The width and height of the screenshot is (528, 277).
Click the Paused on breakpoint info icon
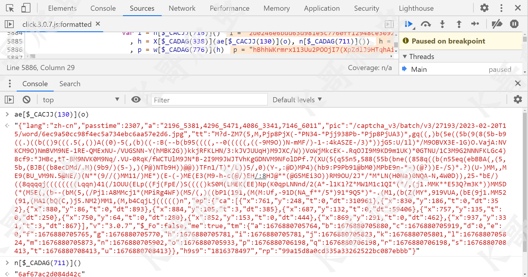[x=406, y=41]
